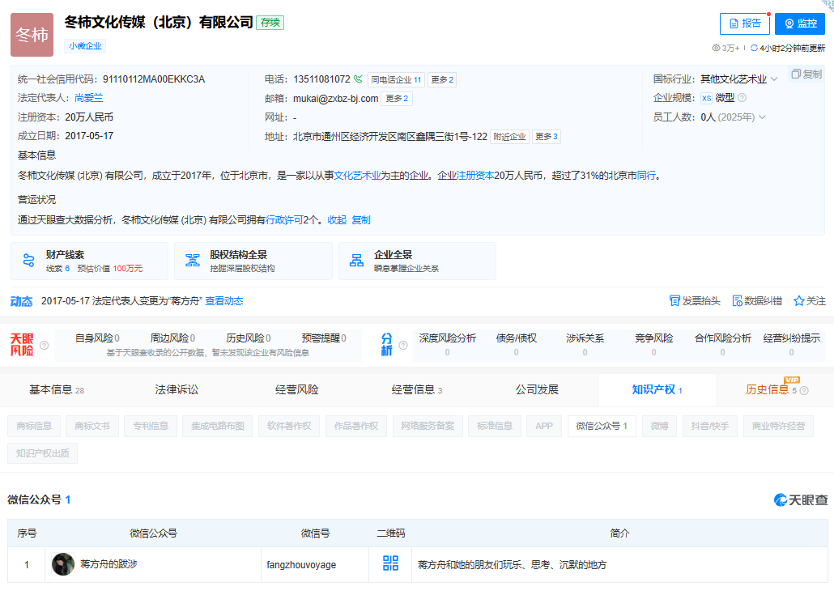Select 专利信息 sub-tab
834x595 pixels.
(151, 426)
